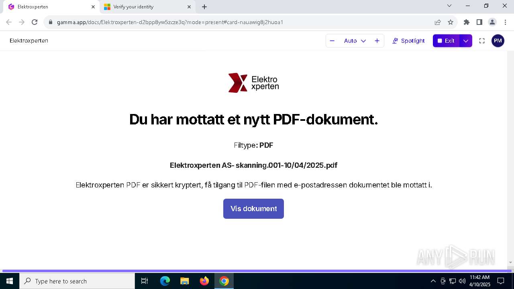The image size is (514, 289).
Task: Open the volume tray icon
Action: pos(462,281)
